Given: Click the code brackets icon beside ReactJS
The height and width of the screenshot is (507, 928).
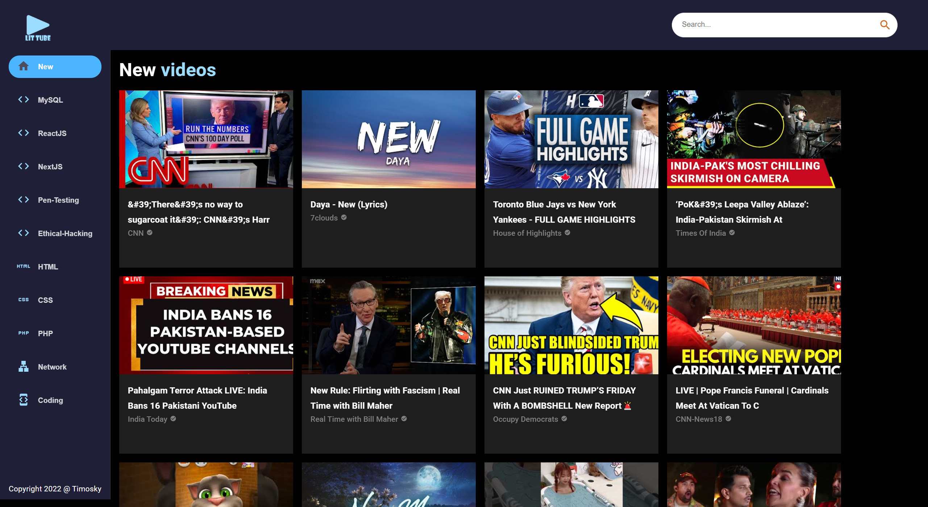Looking at the screenshot, I should click(24, 133).
